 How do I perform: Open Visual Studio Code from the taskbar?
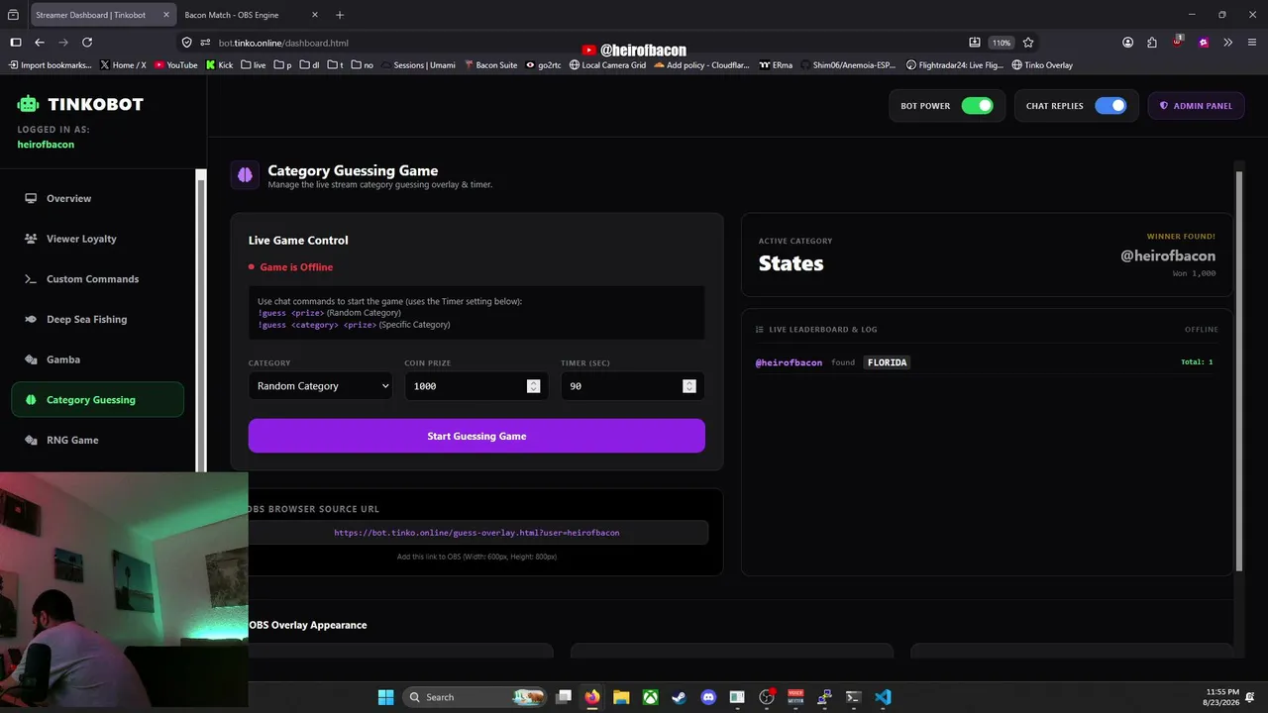pos(883,697)
